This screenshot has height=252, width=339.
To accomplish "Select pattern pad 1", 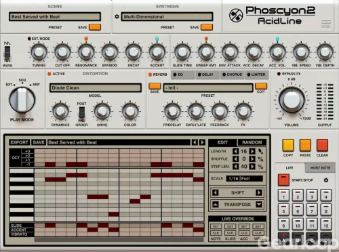I will click(283, 195).
